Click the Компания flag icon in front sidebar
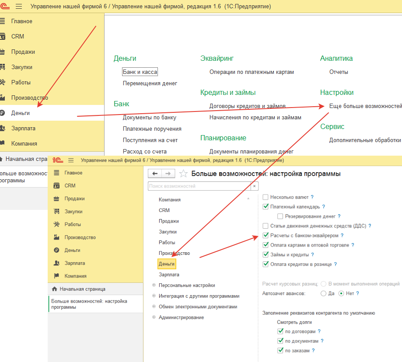This screenshot has height=362, width=402. tap(56, 276)
